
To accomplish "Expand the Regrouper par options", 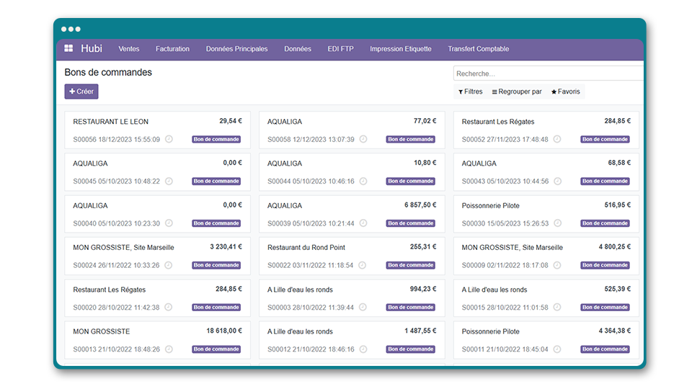I will [x=516, y=92].
